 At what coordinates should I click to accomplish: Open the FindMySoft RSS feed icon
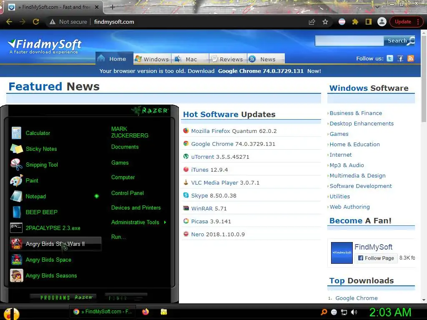coord(411,58)
